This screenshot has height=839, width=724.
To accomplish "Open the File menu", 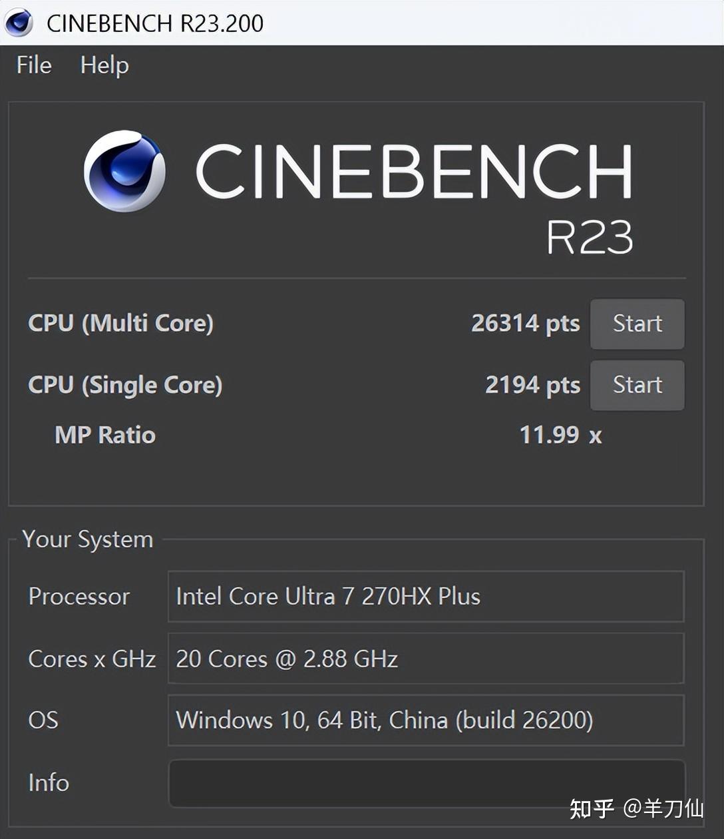I will 34,65.
